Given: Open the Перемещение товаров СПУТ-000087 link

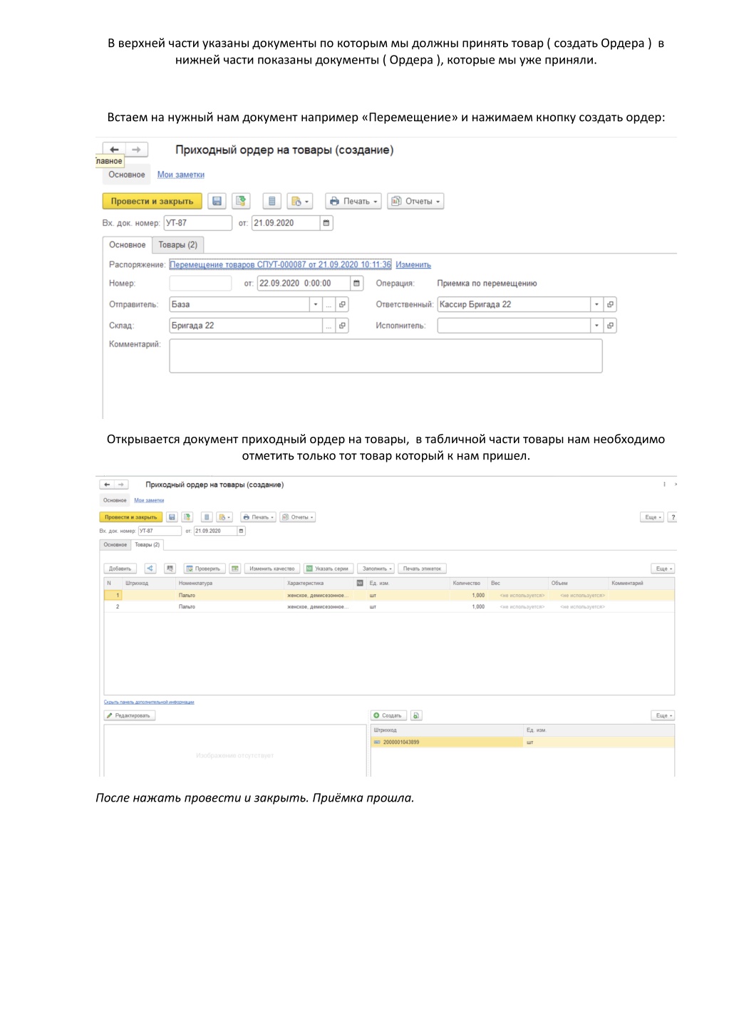Looking at the screenshot, I should coord(280,265).
